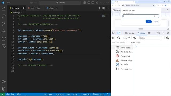The image size is (171, 96).
Task: Switch to the index.html editor tab
Action: pyautogui.click(x=35, y=8)
